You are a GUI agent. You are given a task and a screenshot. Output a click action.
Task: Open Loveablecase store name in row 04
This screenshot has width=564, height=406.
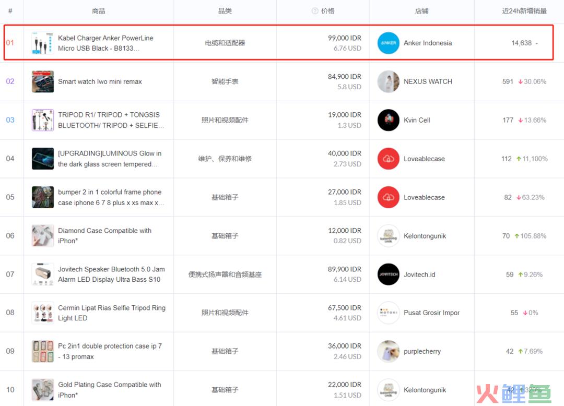(x=424, y=159)
